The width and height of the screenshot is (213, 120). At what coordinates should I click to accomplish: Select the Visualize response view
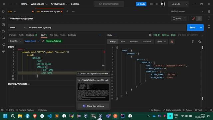[x=147, y=42]
